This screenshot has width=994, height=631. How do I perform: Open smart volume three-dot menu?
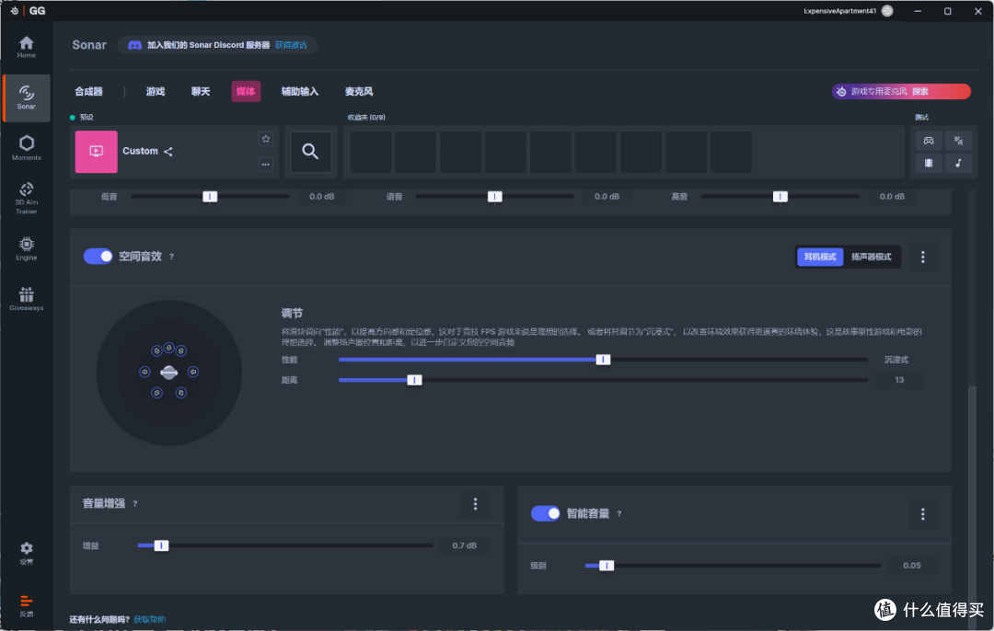click(922, 514)
